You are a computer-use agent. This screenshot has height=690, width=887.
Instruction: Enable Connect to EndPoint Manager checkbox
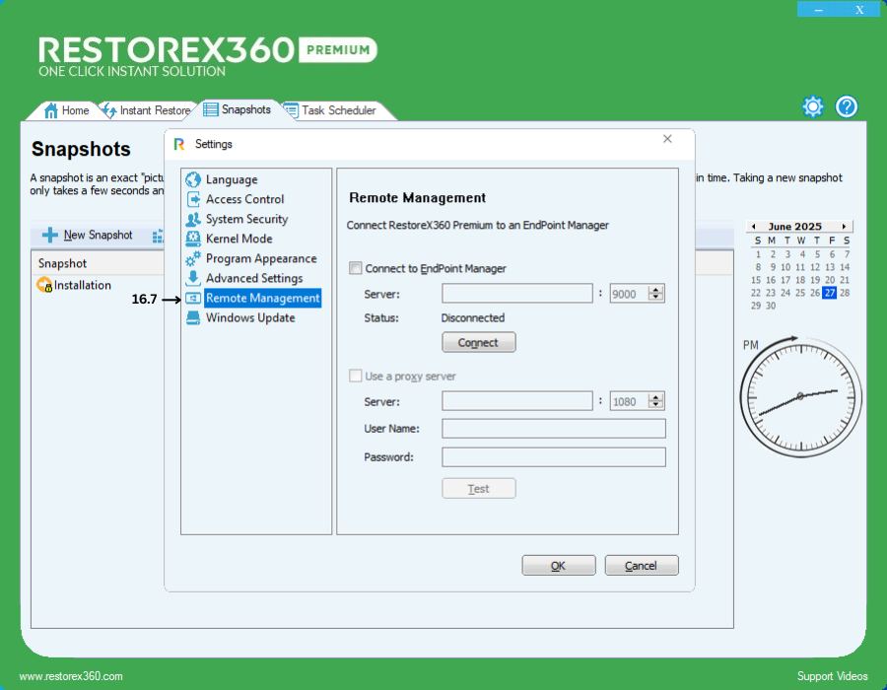click(356, 268)
